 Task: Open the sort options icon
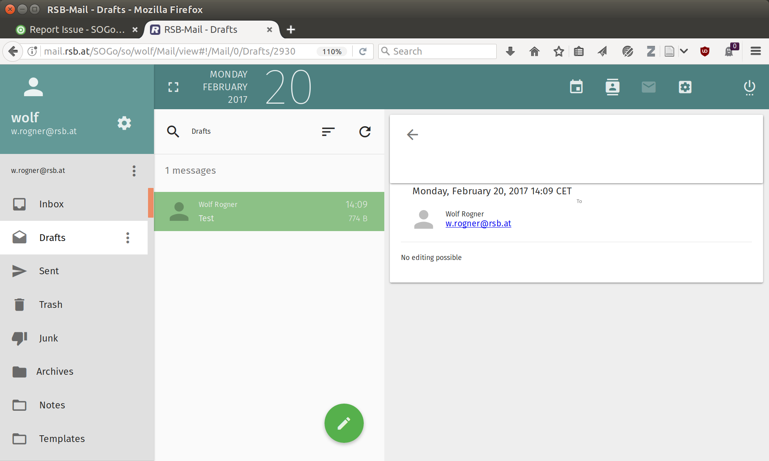328,131
